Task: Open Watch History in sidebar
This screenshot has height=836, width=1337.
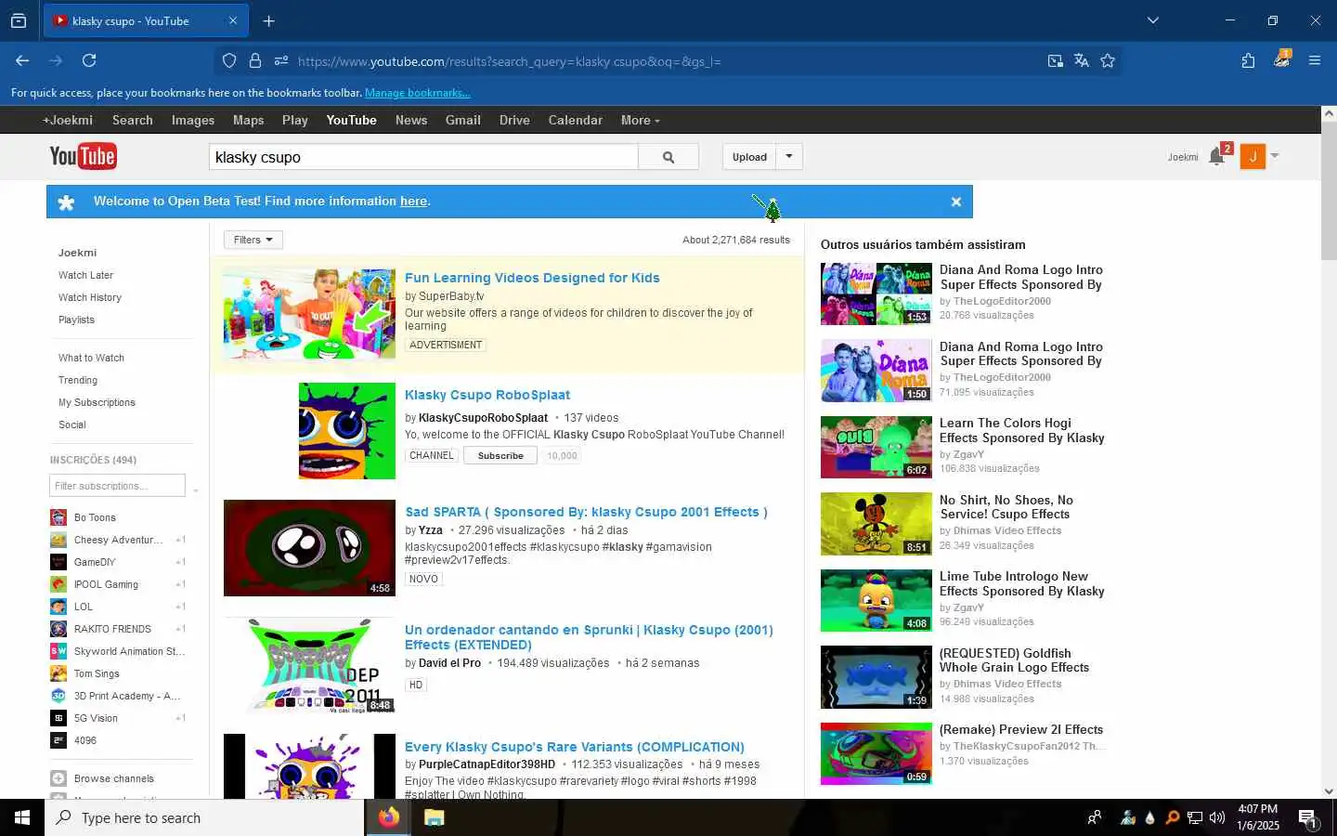Action: pyautogui.click(x=90, y=297)
